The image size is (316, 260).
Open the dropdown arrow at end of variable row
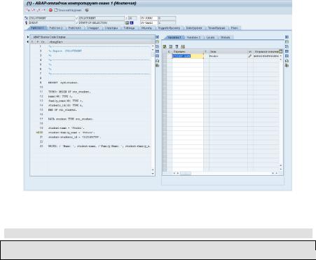281,56
